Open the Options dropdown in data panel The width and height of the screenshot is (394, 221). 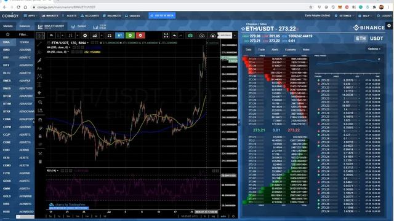tap(374, 49)
